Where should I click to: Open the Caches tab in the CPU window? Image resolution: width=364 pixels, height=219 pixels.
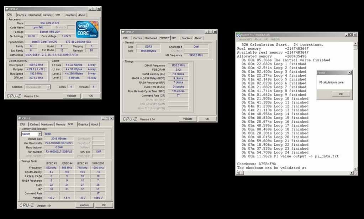(x=21, y=15)
